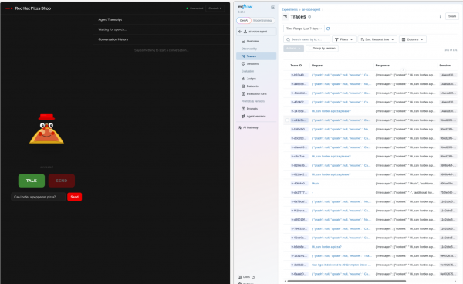Open request link 'Hi, can I order a pizza?'
The image size is (463, 284).
(326, 247)
